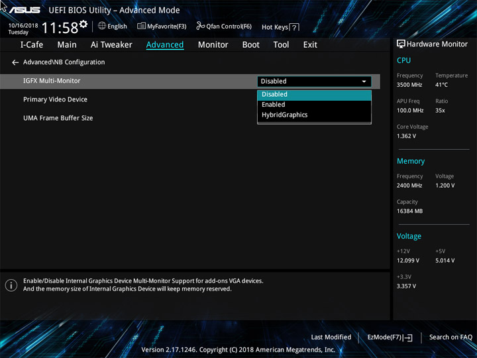Choose Disabled in the dropdown list
This screenshot has width=477, height=358.
pos(314,95)
